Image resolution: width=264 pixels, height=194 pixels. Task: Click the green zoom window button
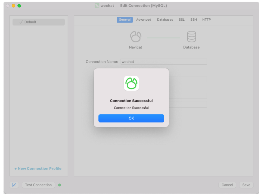click(19, 6)
